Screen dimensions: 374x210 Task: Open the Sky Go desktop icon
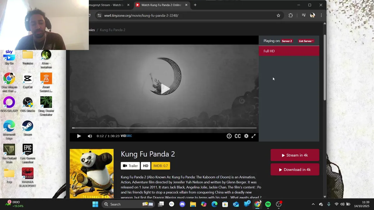9,57
